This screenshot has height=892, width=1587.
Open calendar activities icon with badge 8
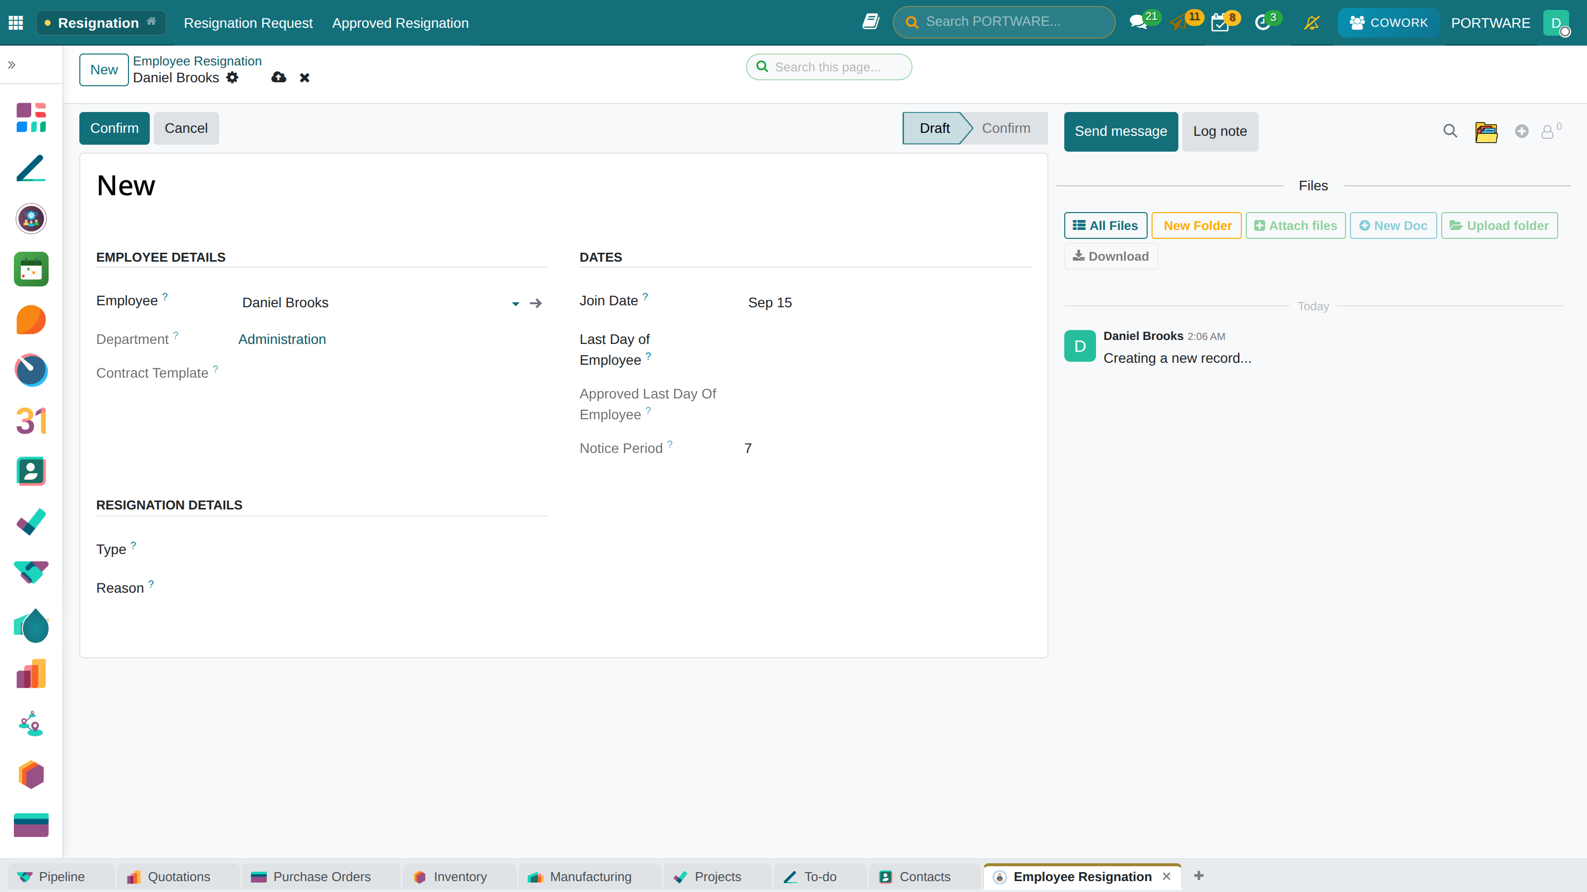pyautogui.click(x=1220, y=23)
